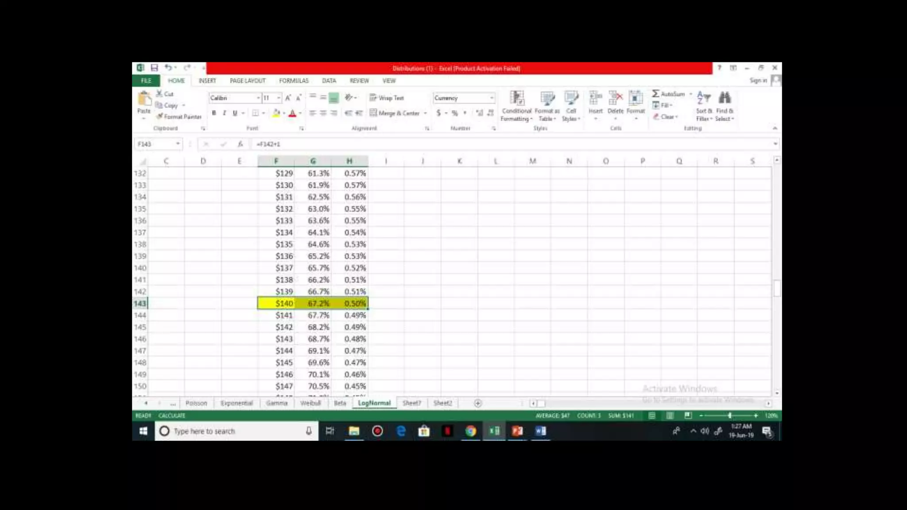The width and height of the screenshot is (907, 510).
Task: Click the Format Painter icon
Action: click(160, 116)
